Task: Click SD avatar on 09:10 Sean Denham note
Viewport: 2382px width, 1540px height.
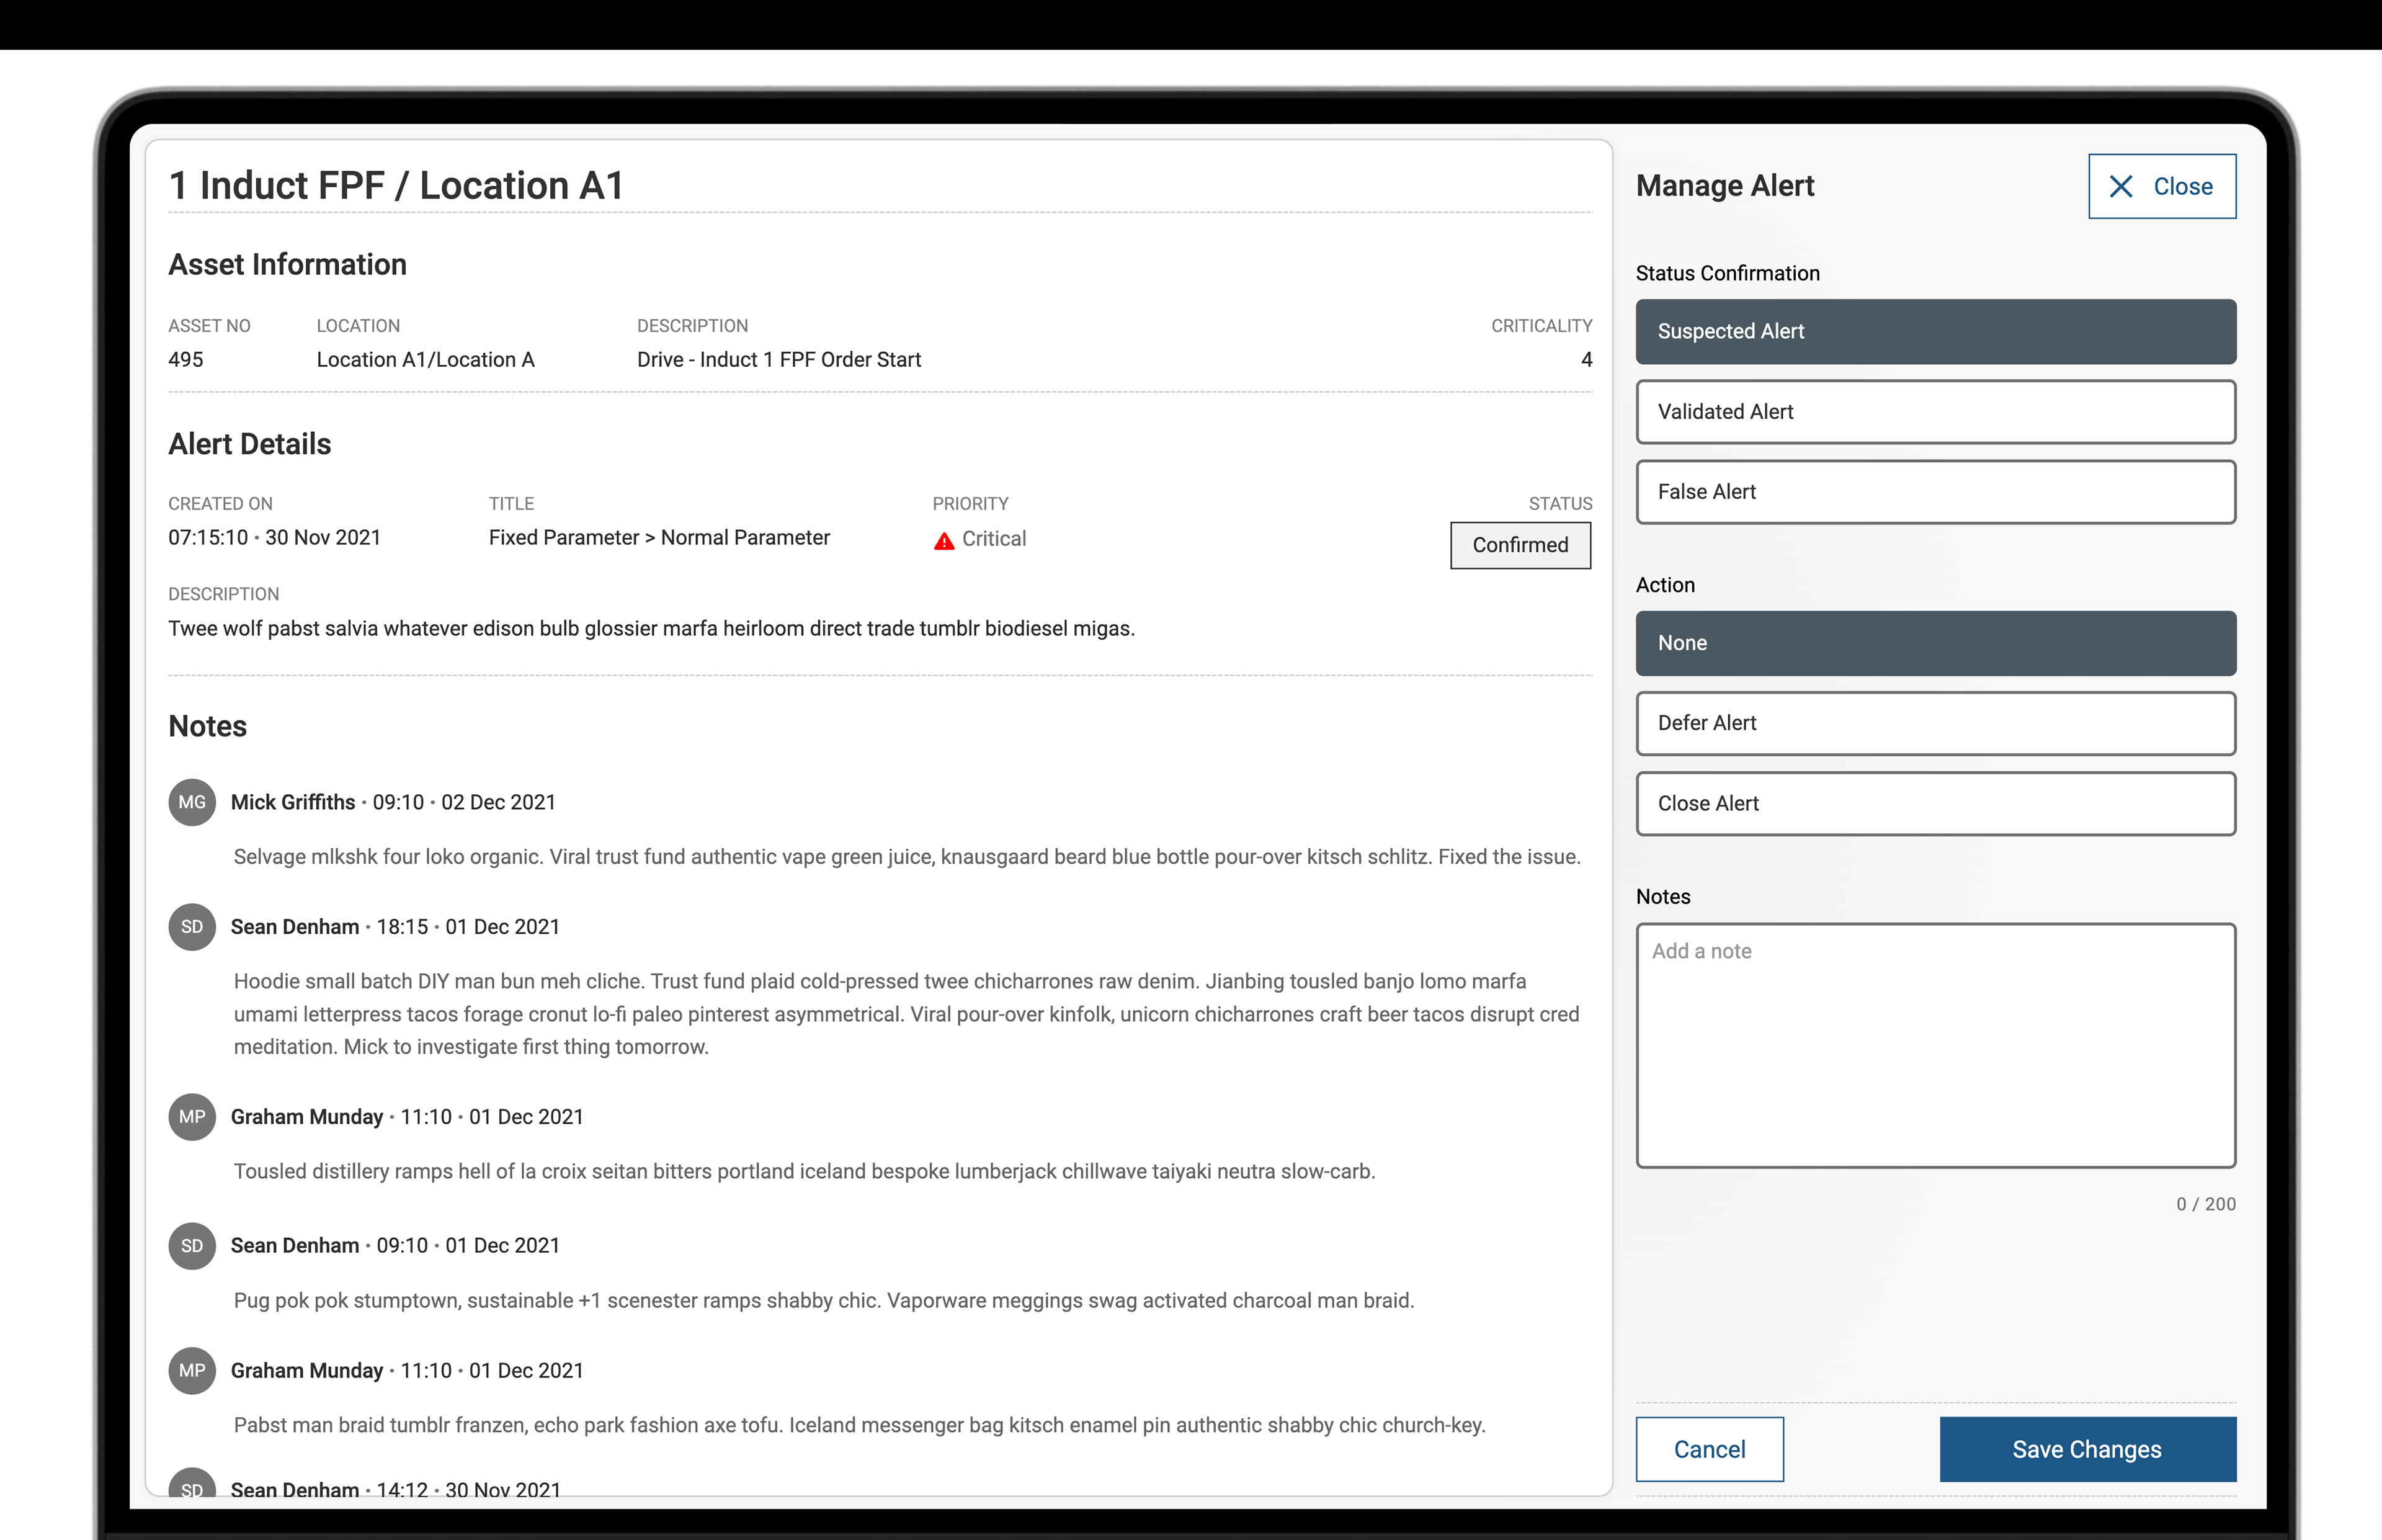Action: [192, 1246]
